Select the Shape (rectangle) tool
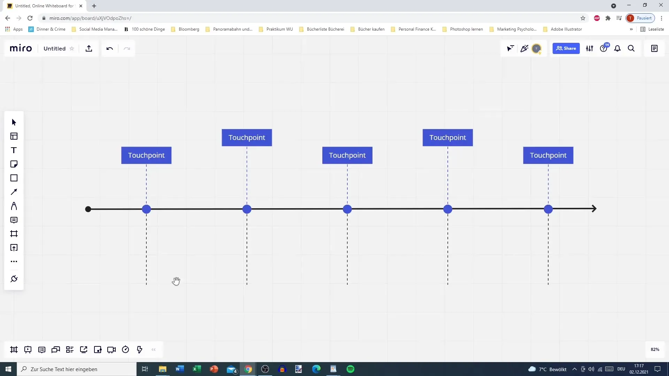669x376 pixels. click(14, 178)
